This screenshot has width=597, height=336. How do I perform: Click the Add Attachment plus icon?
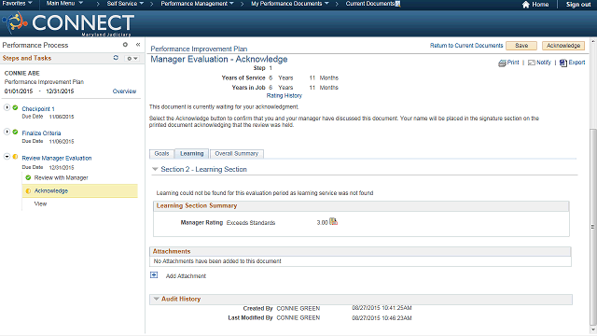[x=154, y=274]
